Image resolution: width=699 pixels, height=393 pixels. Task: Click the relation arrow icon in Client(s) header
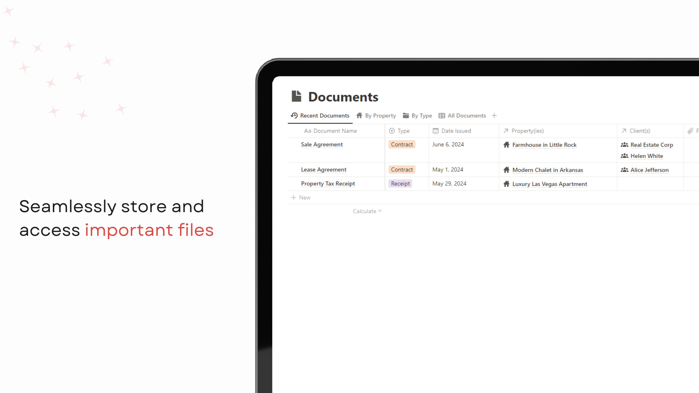coord(624,131)
